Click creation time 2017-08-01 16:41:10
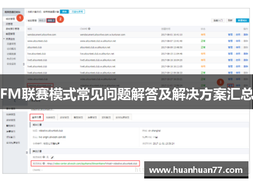 (172, 35)
